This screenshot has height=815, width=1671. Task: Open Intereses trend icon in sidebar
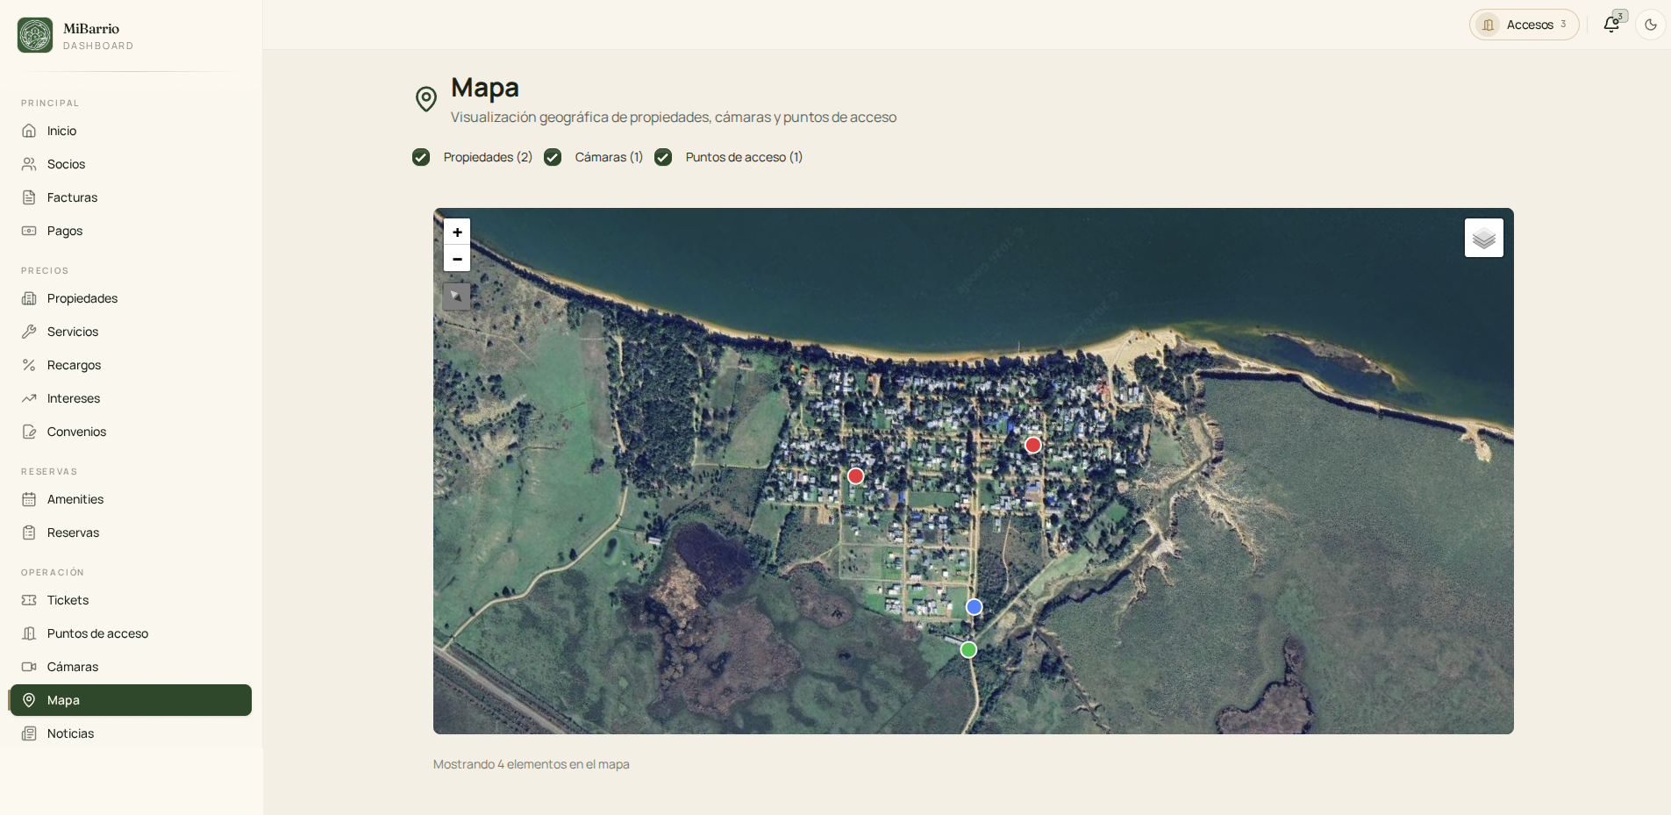29,398
